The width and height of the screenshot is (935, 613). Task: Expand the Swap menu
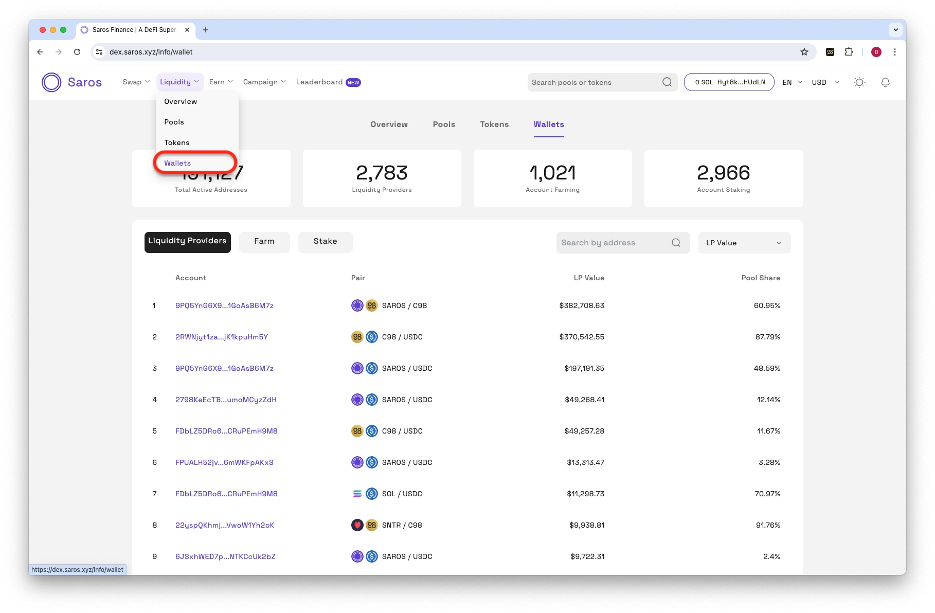click(136, 82)
